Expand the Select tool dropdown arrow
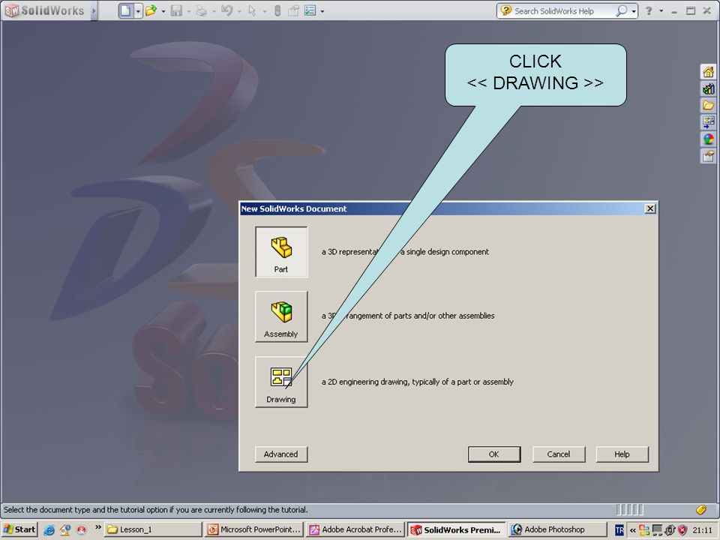This screenshot has width=720, height=540. click(x=264, y=11)
